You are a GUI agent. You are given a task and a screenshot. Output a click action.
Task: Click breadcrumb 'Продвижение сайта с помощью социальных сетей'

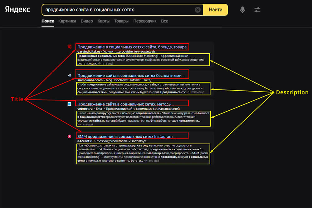click(143, 109)
